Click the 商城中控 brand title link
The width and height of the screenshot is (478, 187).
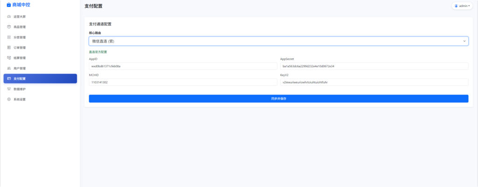pyautogui.click(x=21, y=6)
